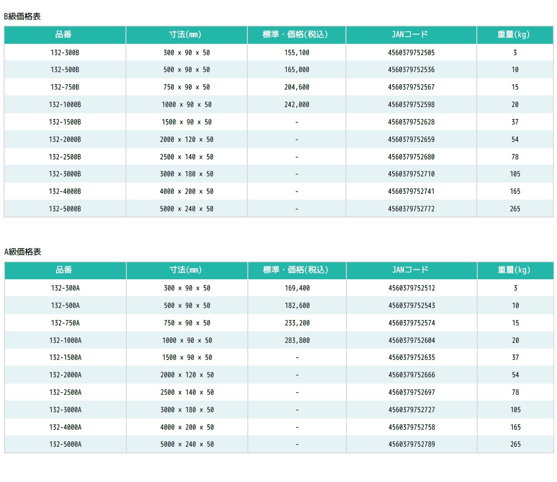The height and width of the screenshot is (482, 557).
Task: Click JAN code 4560379752789
Action: click(x=412, y=444)
